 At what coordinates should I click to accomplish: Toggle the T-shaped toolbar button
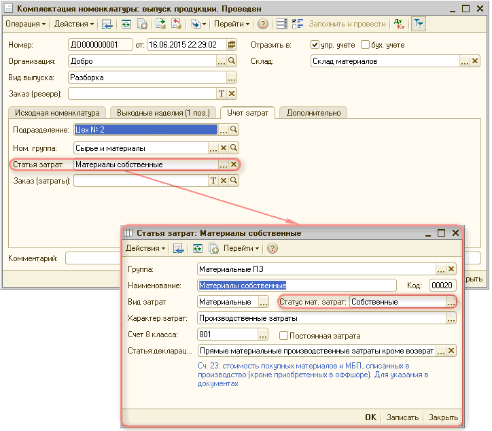point(418,24)
